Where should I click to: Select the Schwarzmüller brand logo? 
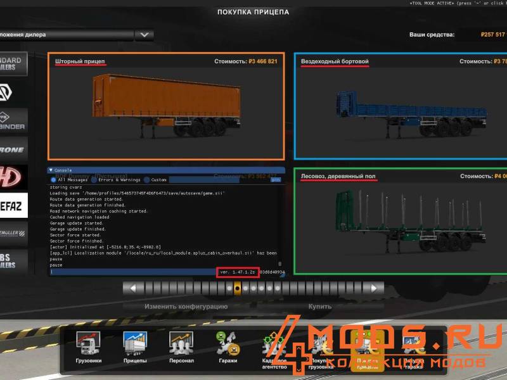[13, 234]
